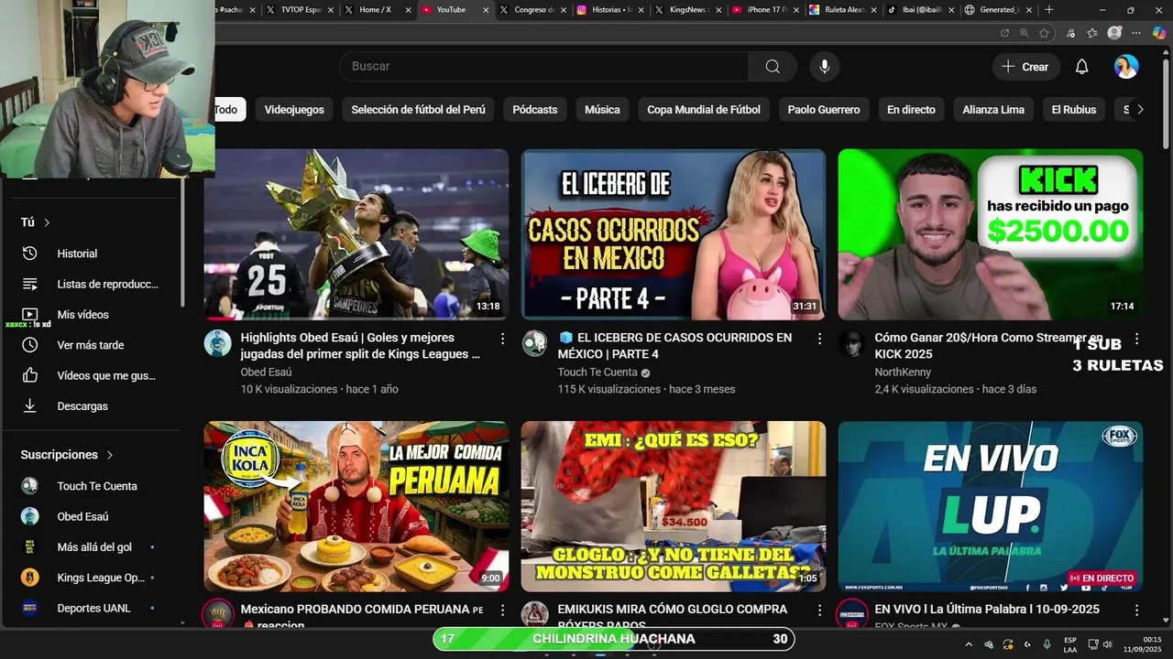Select the El Rubius chip

[1074, 110]
